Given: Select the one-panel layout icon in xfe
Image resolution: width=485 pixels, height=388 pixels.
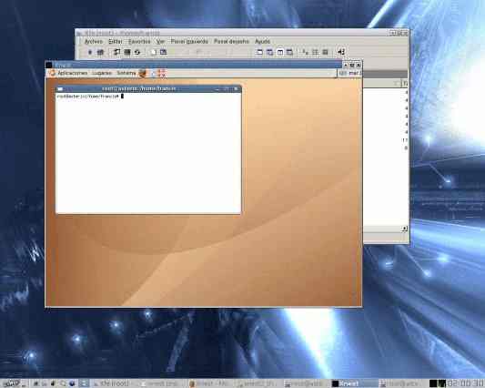Looking at the screenshot, I should [259, 52].
